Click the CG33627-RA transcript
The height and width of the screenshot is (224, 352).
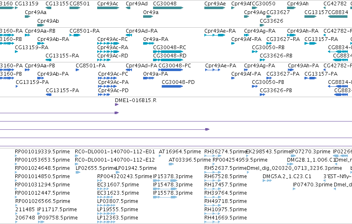(269, 43)
